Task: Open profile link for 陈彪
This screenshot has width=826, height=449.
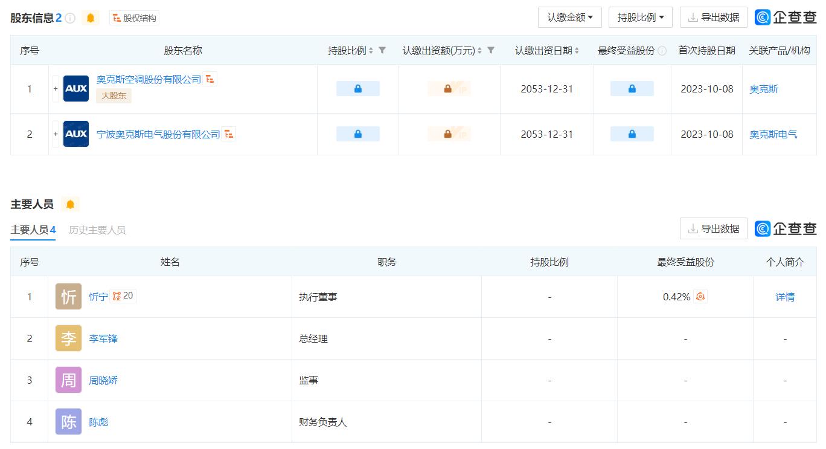Action: pyautogui.click(x=98, y=422)
